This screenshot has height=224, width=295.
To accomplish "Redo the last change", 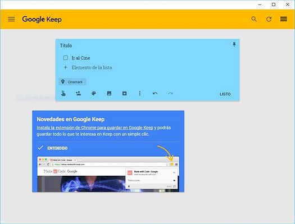I will click(170, 93).
